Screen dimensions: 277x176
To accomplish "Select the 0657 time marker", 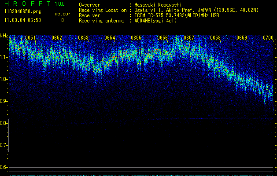I will coord(189,38).
